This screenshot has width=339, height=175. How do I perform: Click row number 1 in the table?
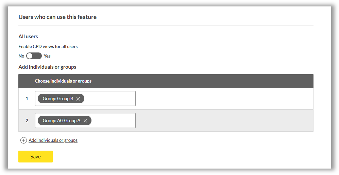pos(27,99)
